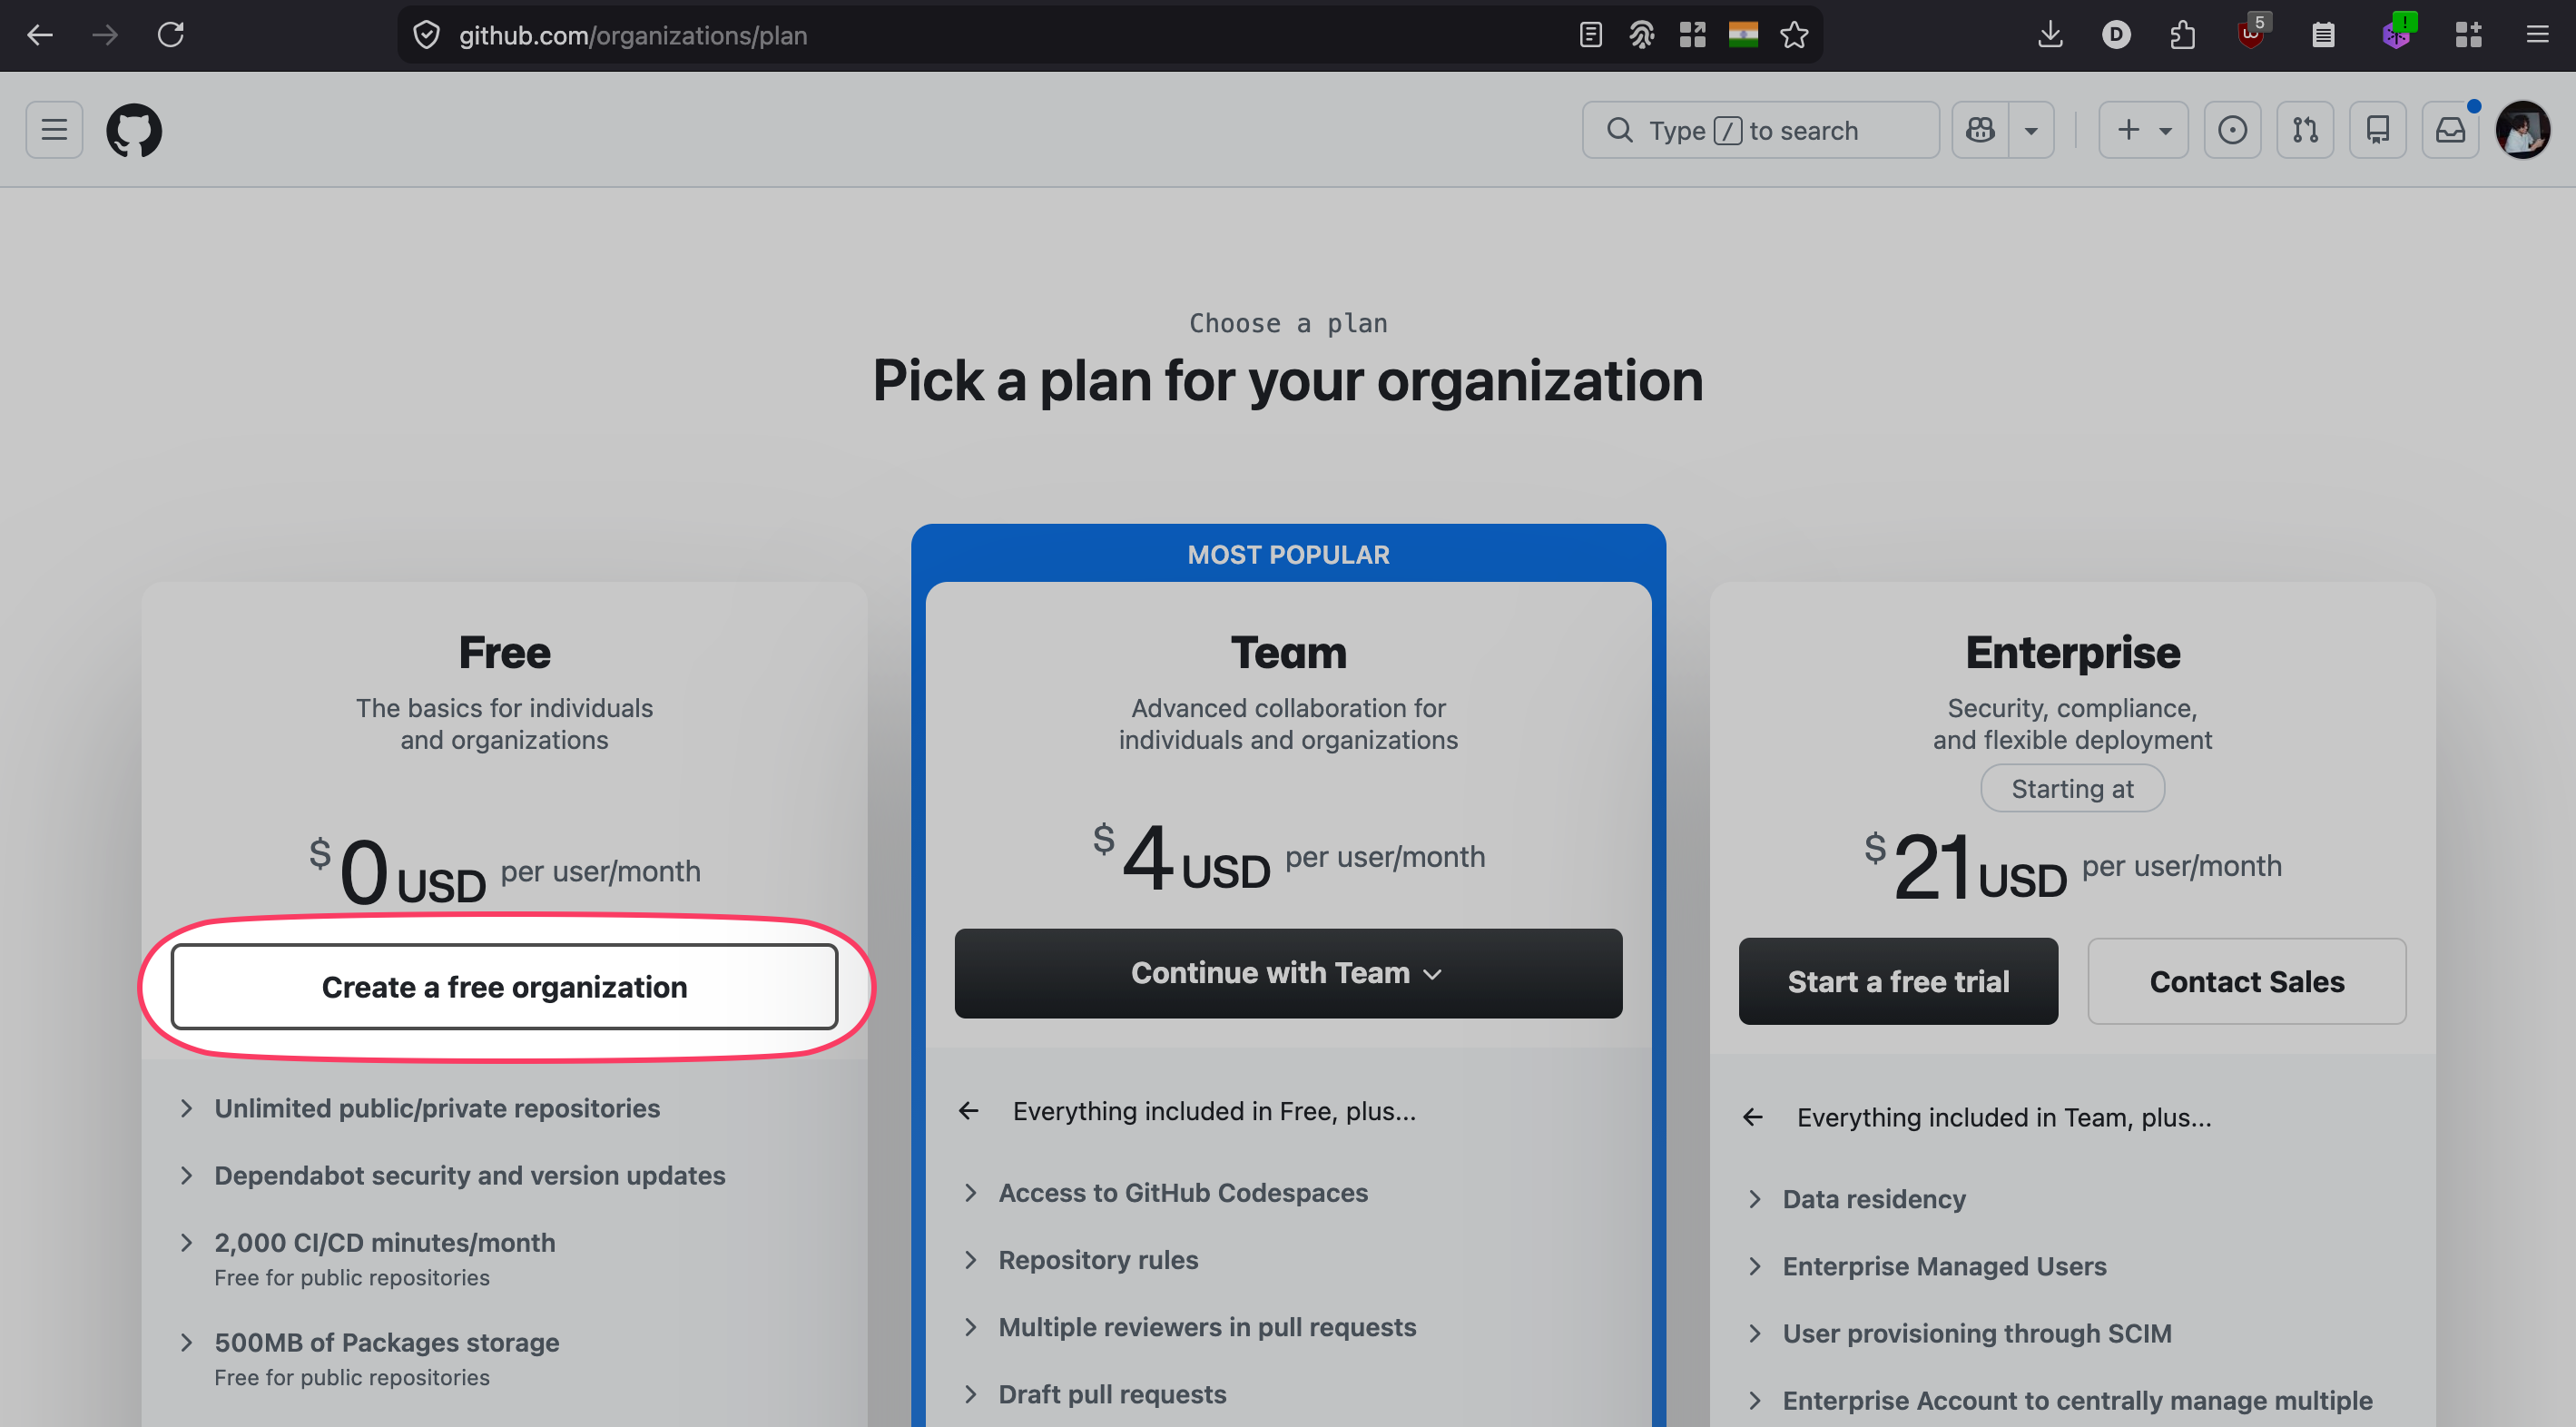Open browser application hamburger menu

click(x=2537, y=35)
